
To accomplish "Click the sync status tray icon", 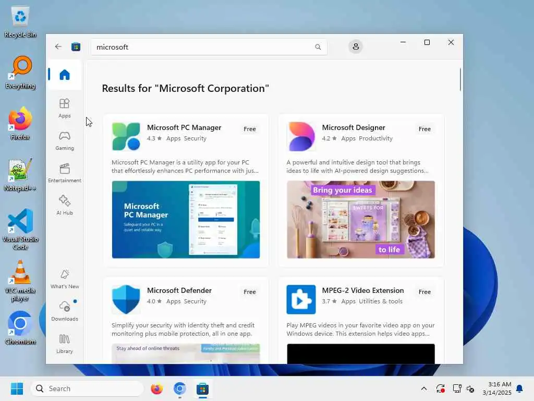I will [x=440, y=388].
